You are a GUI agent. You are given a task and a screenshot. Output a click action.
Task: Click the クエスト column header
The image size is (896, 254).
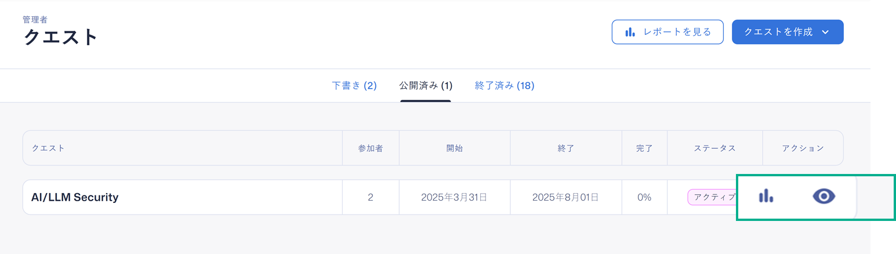pyautogui.click(x=48, y=148)
